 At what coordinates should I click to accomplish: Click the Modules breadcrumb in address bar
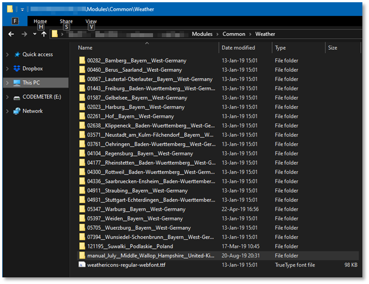coord(202,34)
